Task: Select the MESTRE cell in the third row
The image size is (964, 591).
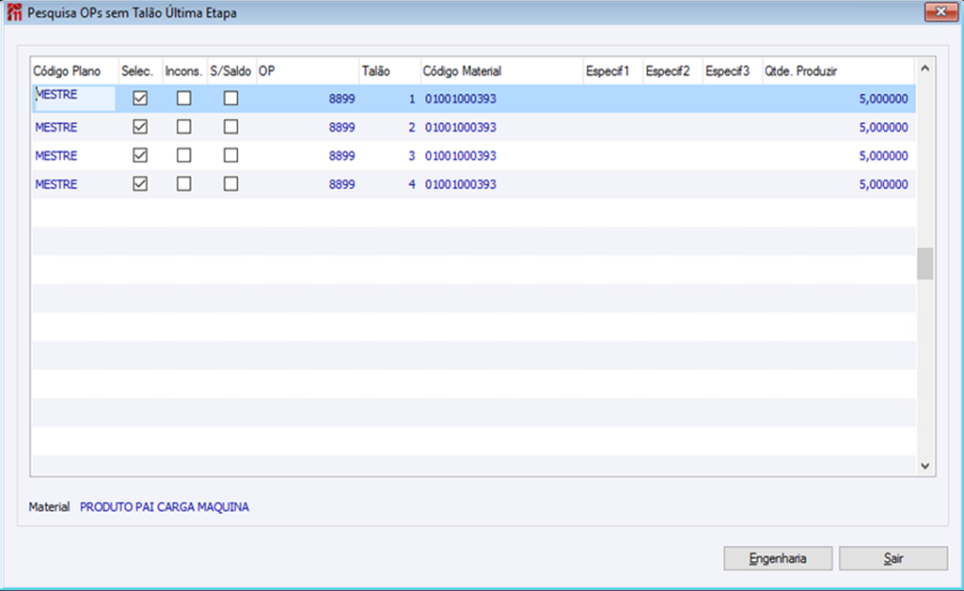Action: tap(55, 155)
